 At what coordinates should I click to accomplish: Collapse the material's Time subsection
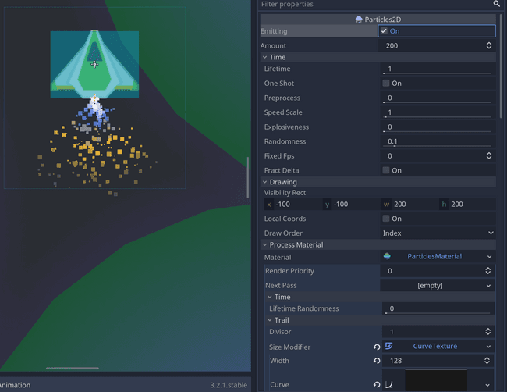pos(270,297)
